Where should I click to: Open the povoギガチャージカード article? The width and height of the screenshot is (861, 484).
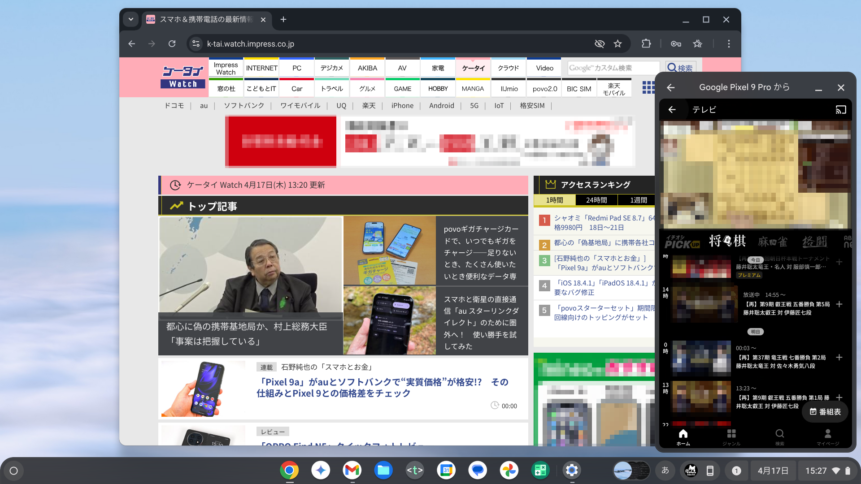480,252
